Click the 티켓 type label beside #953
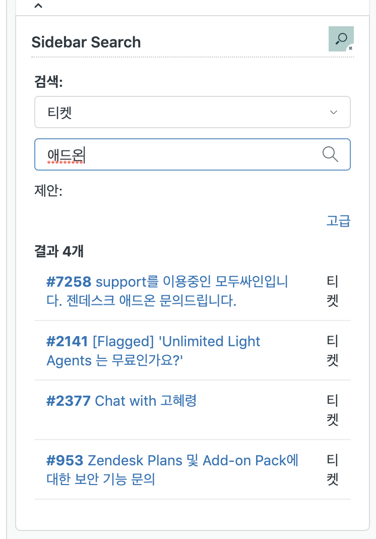This screenshot has width=376, height=539. click(x=332, y=469)
